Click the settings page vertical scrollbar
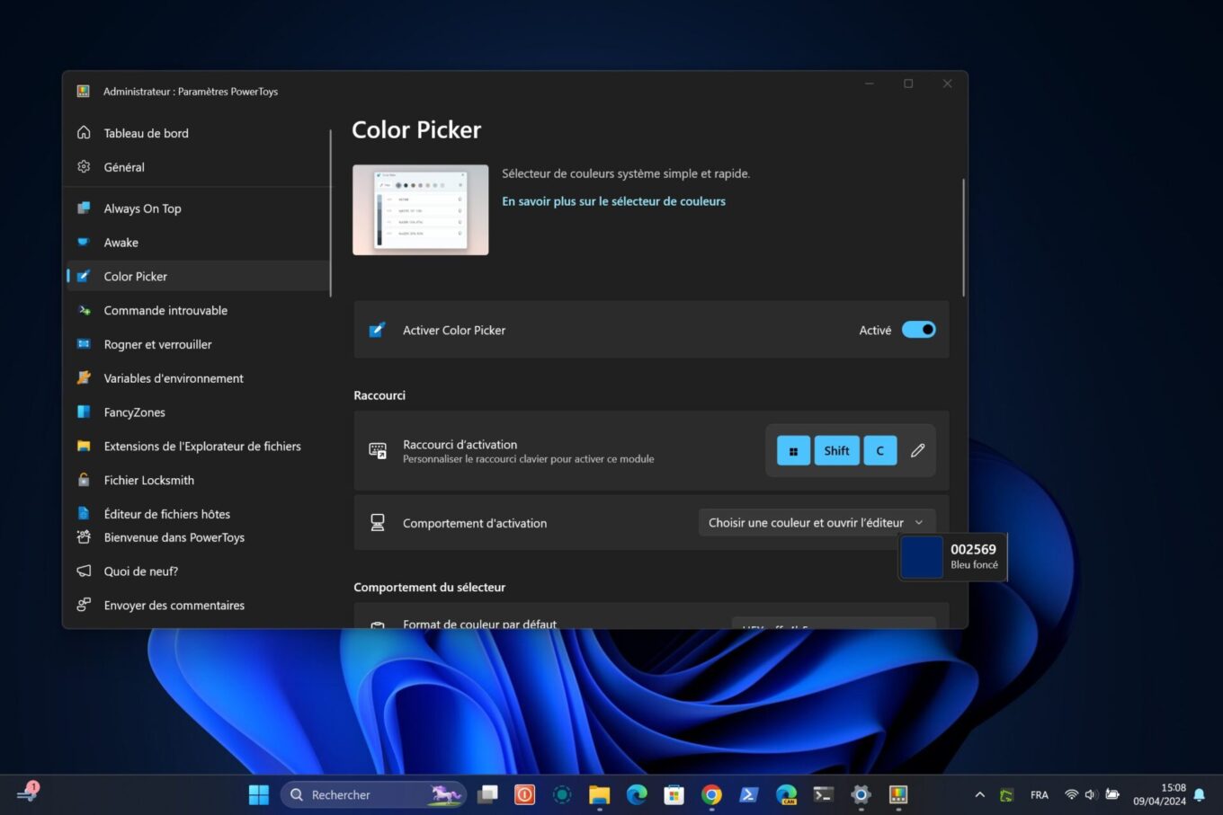 coord(963,237)
